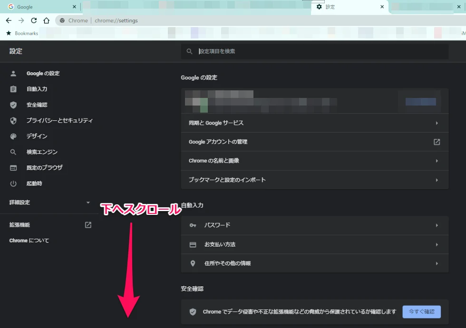Click the 既定のブラウザ icon in sidebar
The width and height of the screenshot is (466, 328).
click(x=13, y=167)
